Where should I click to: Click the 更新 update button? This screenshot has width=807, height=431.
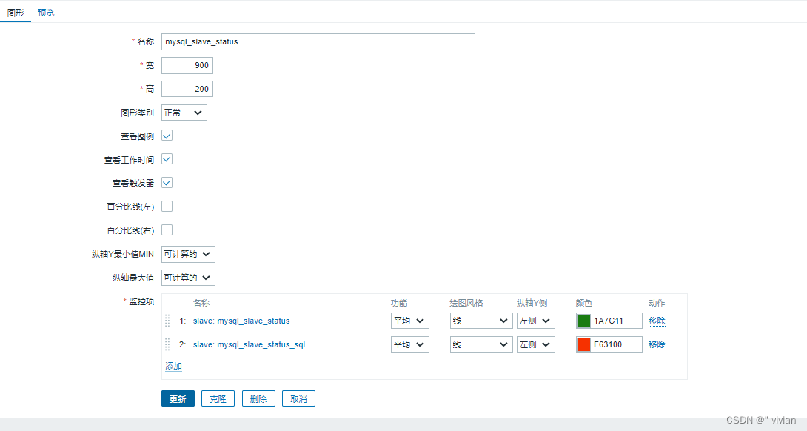pos(178,398)
